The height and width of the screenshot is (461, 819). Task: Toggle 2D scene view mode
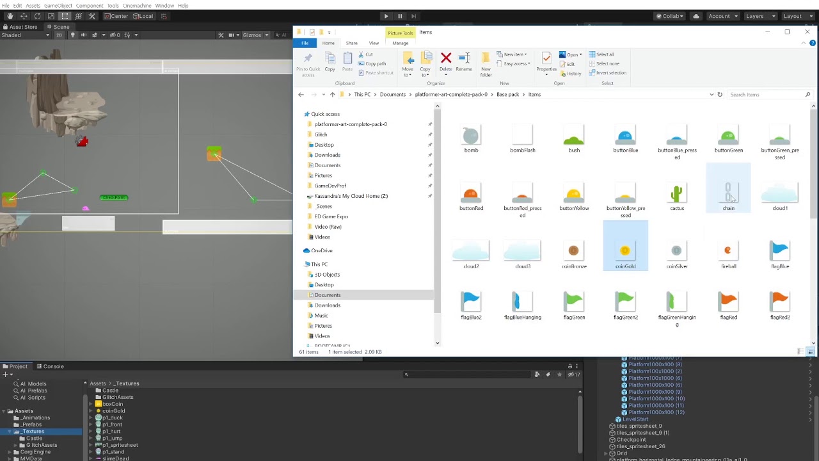59,35
